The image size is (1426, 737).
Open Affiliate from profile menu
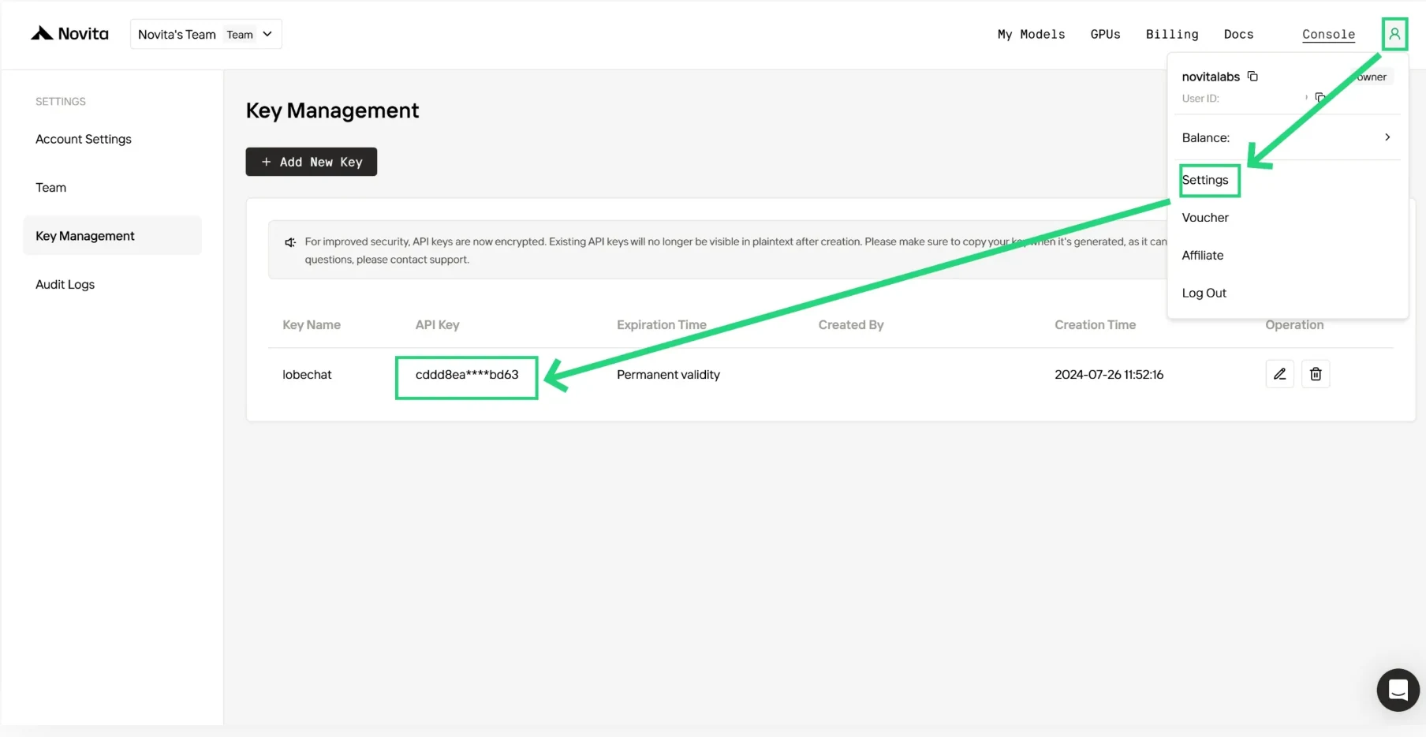pos(1203,256)
